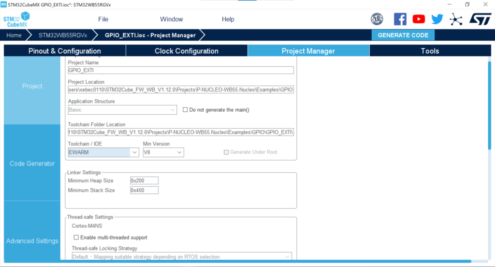Click the Project Location field
This screenshot has height=267, width=495.
click(x=181, y=90)
